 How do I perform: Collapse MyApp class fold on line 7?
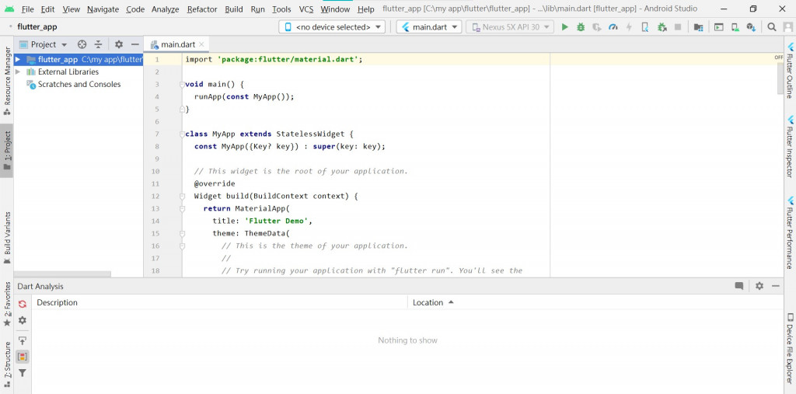coord(182,134)
